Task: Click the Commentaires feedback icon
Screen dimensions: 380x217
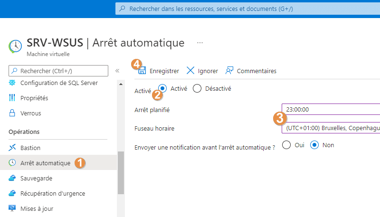Action: point(229,70)
